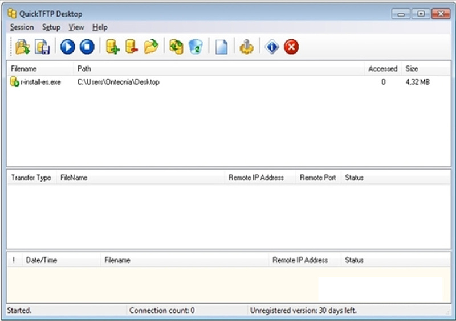Click the 4,32 MB size value

coord(418,82)
